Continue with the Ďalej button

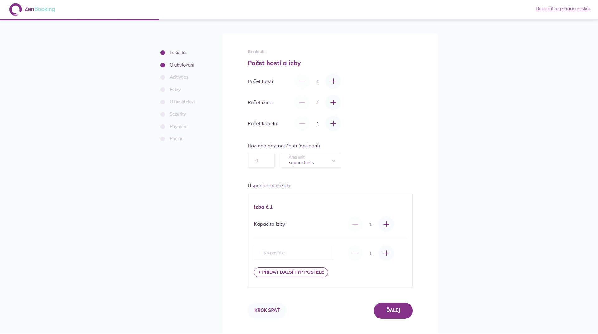393,310
